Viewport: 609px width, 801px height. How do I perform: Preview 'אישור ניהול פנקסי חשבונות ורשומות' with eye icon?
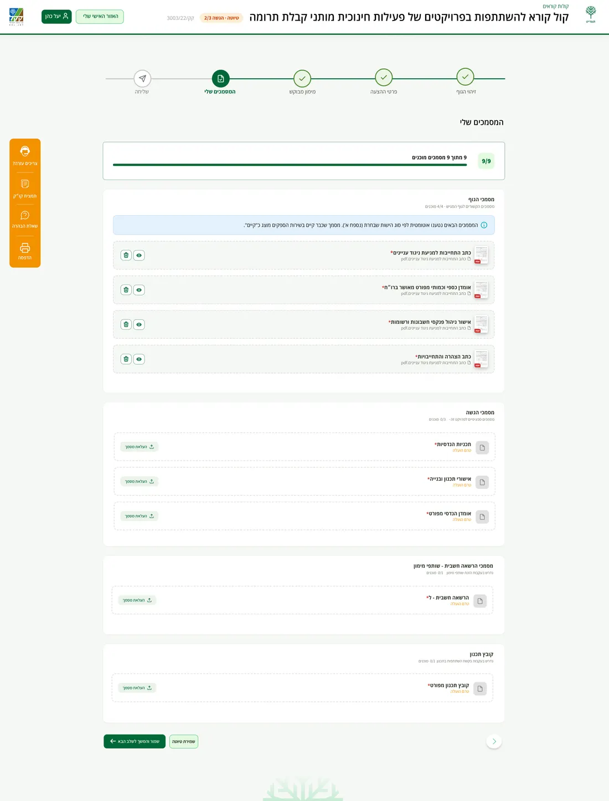139,325
